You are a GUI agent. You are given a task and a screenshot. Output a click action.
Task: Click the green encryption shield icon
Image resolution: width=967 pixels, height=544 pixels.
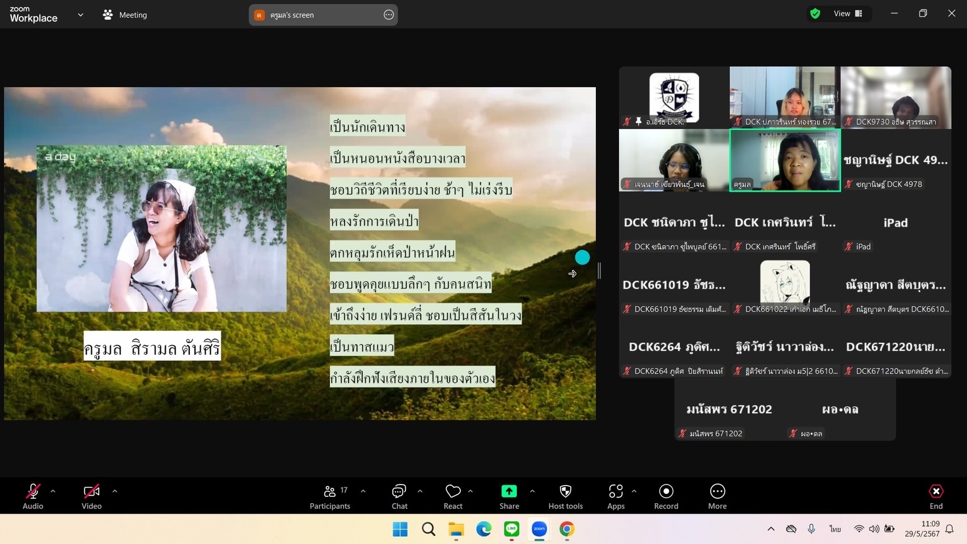tap(815, 14)
